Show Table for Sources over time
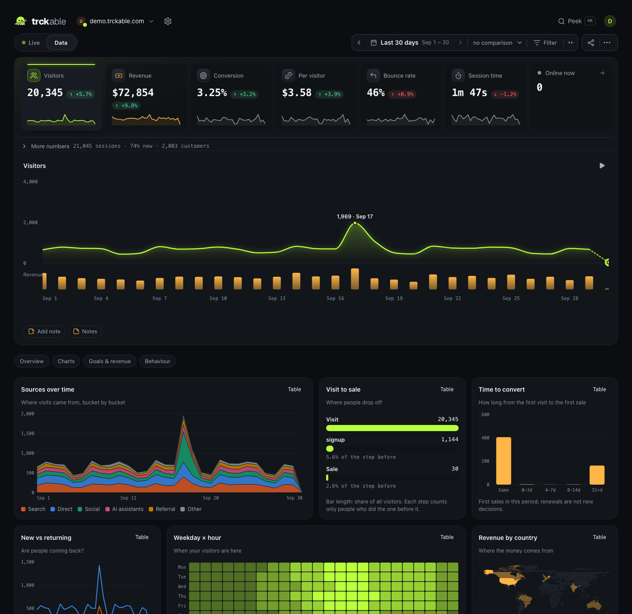The height and width of the screenshot is (614, 632). coord(294,389)
